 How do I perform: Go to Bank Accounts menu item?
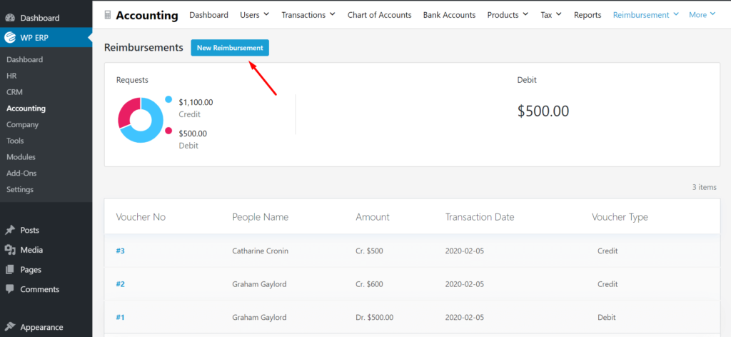click(x=450, y=15)
